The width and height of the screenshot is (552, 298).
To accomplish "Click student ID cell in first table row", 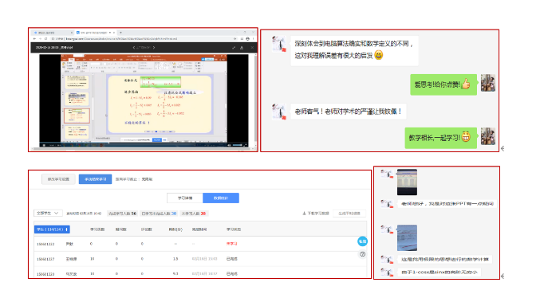I will click(45, 244).
